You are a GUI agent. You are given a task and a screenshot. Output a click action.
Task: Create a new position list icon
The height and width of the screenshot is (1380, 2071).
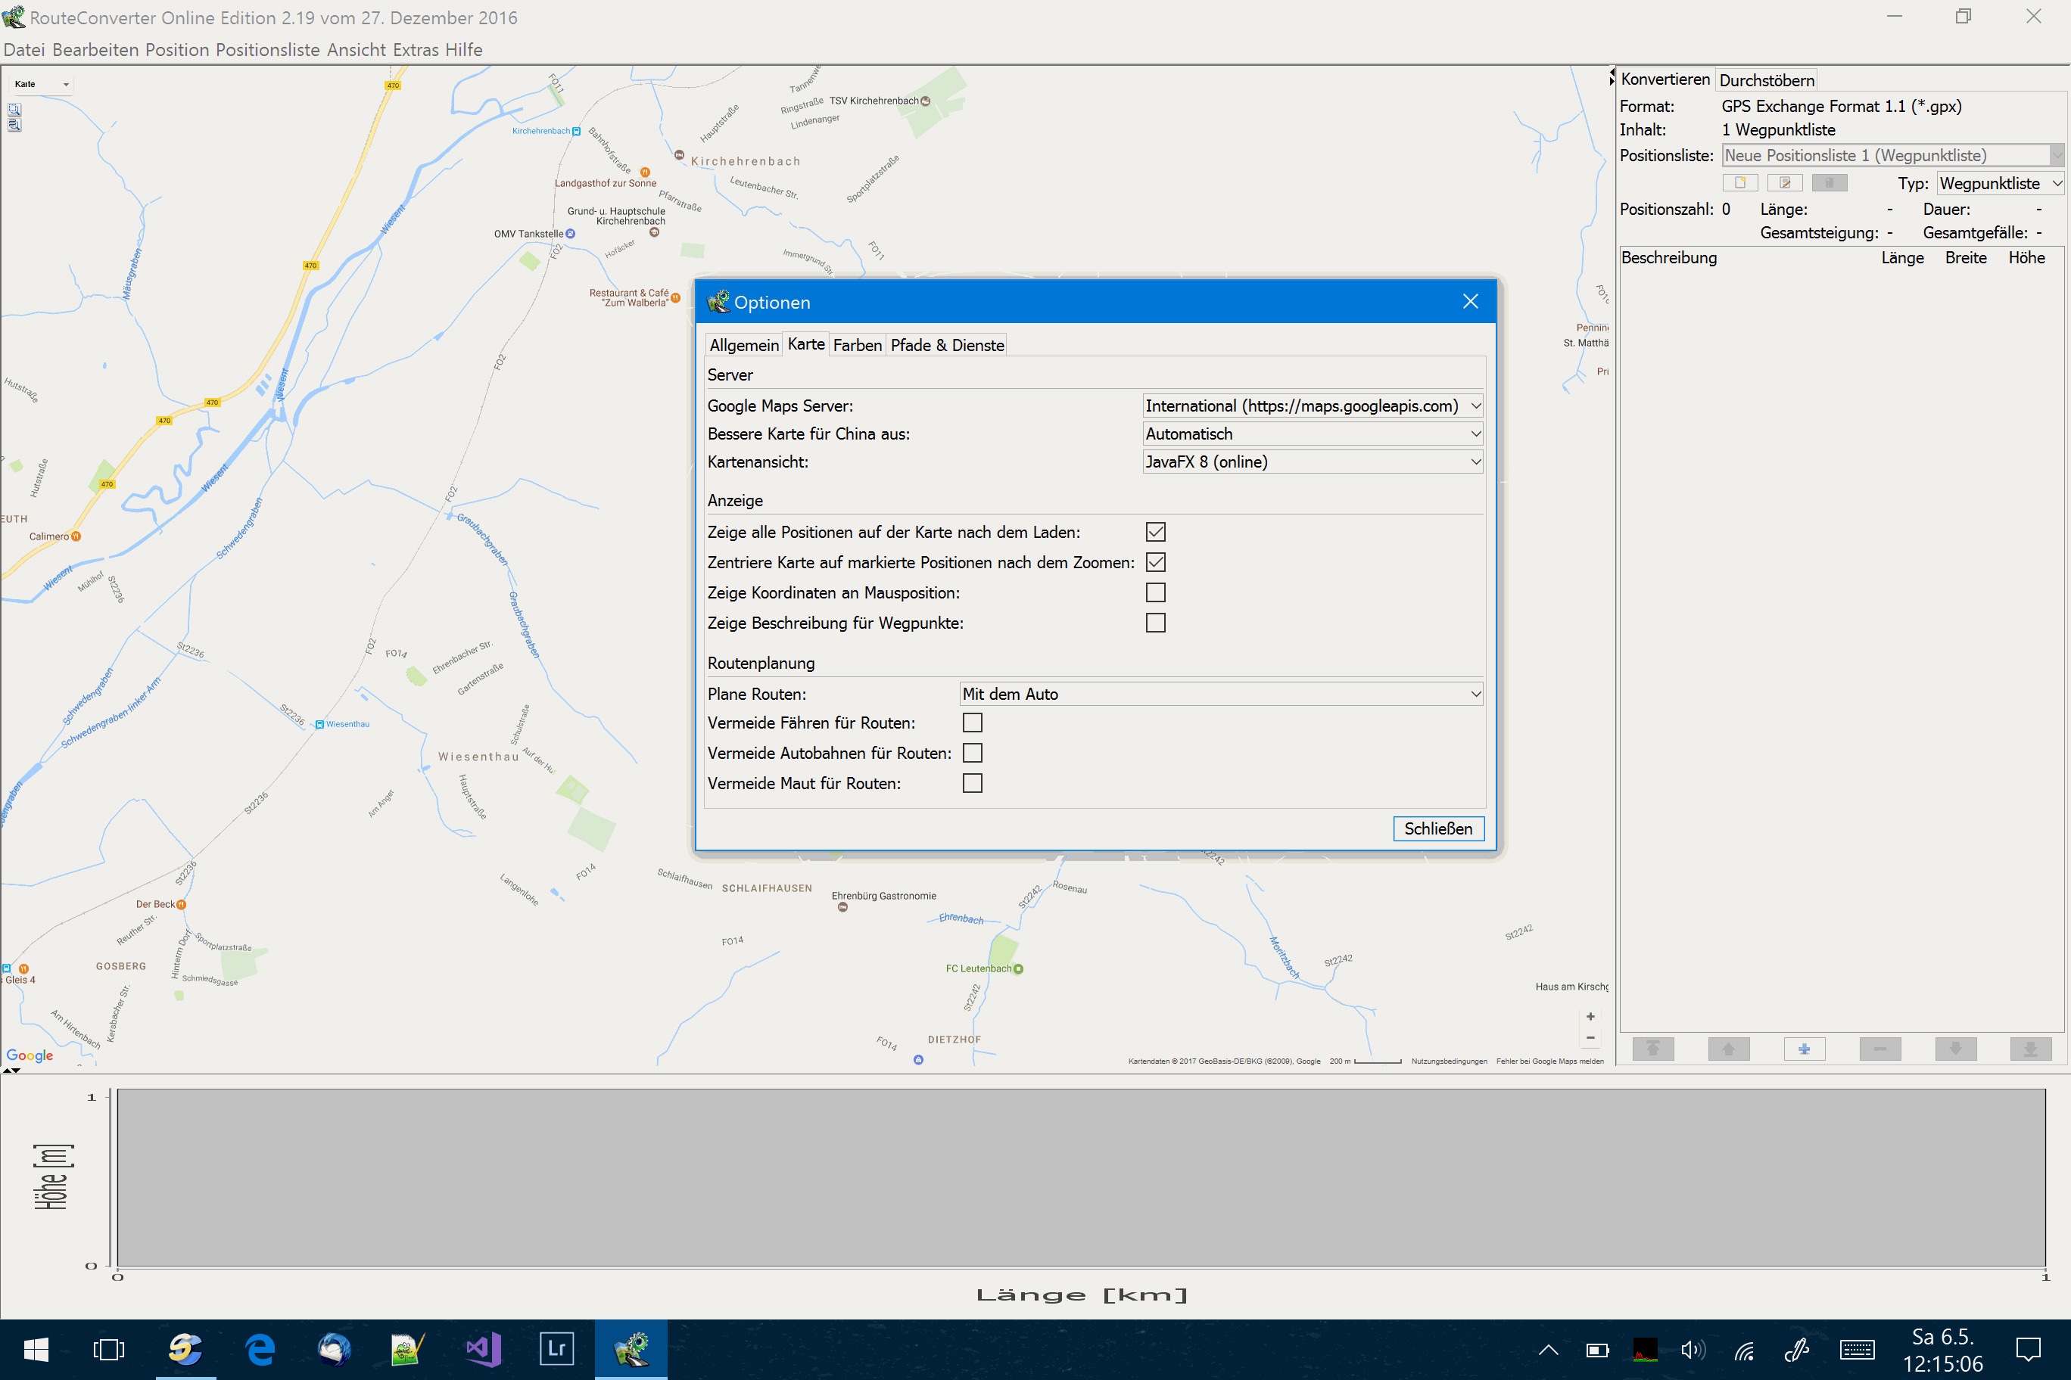(x=1740, y=183)
